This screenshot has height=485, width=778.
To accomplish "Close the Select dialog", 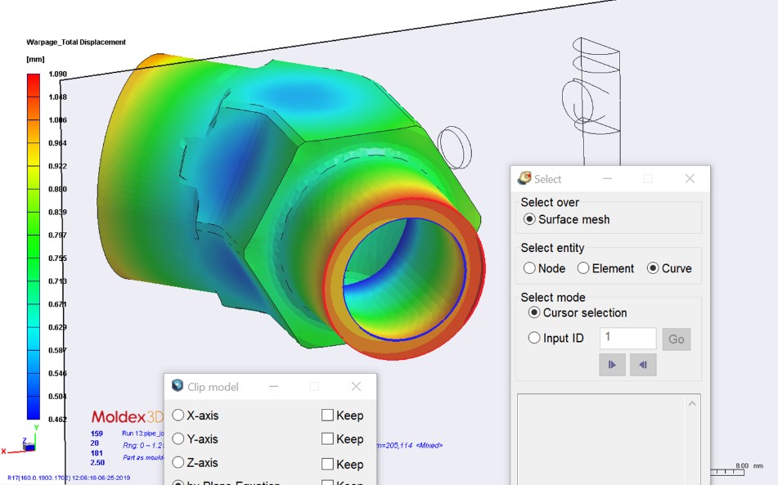I will point(690,178).
